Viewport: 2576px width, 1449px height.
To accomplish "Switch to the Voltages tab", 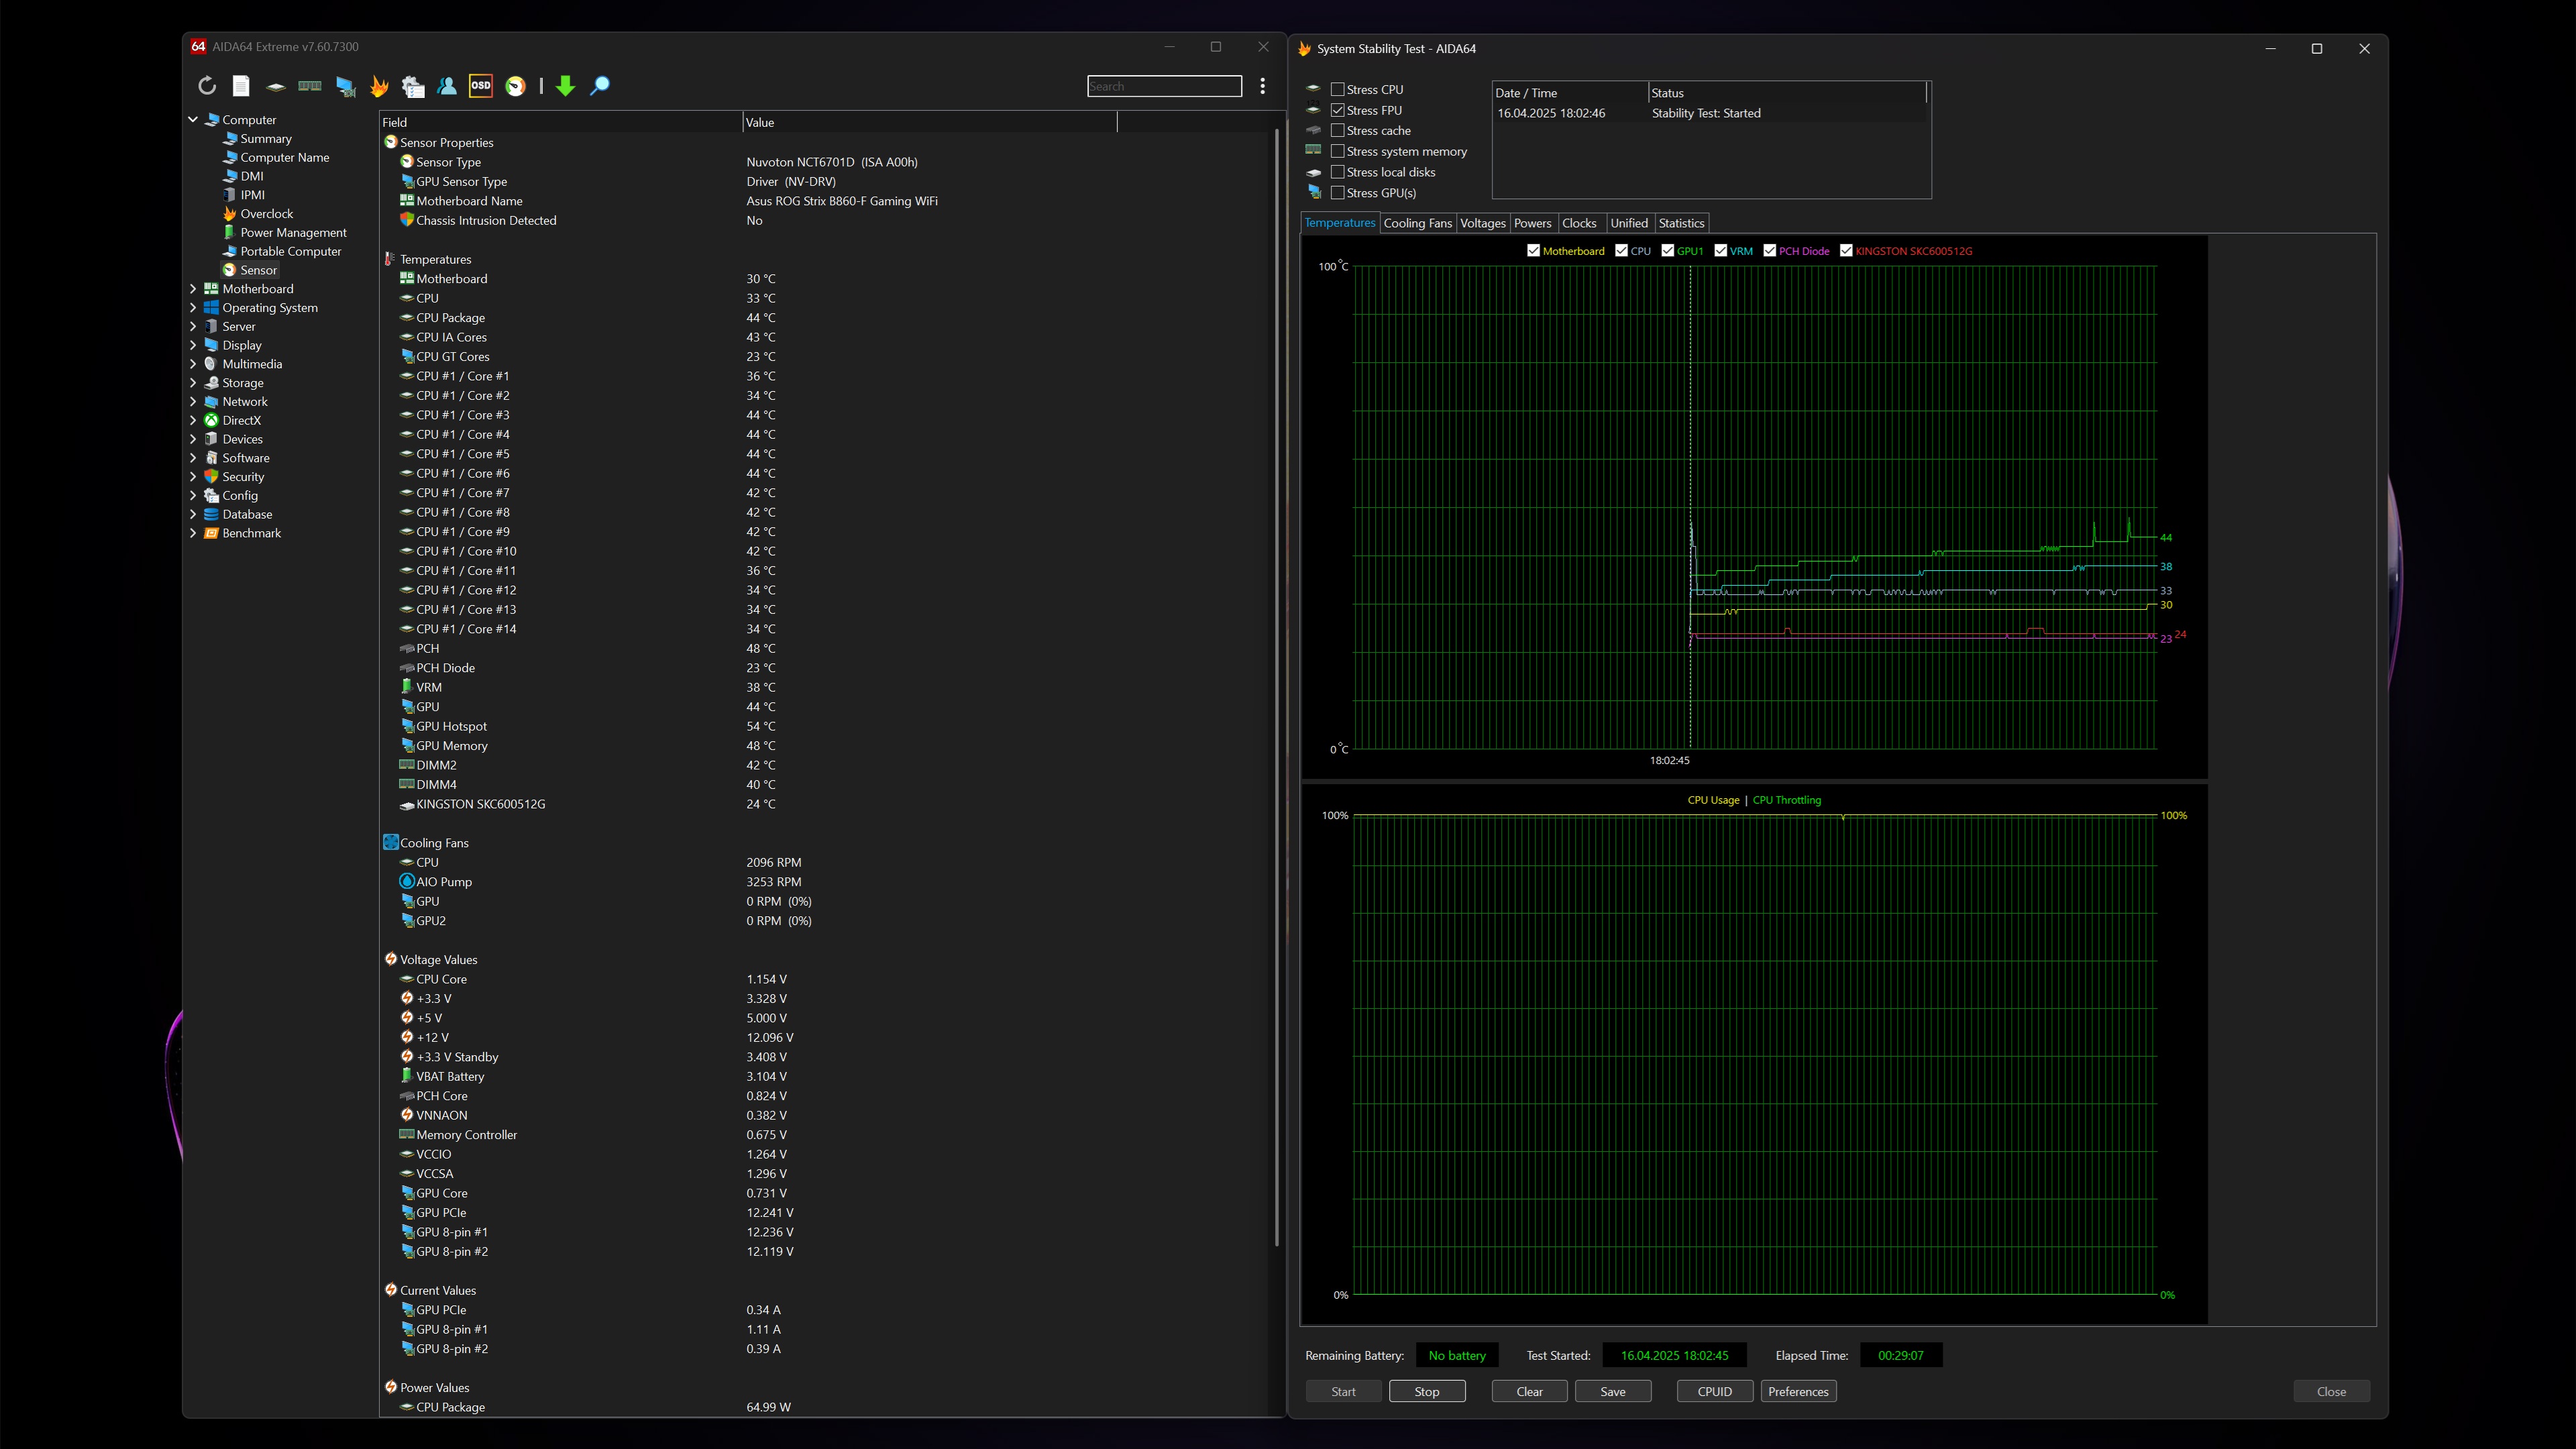I will coord(1482,224).
